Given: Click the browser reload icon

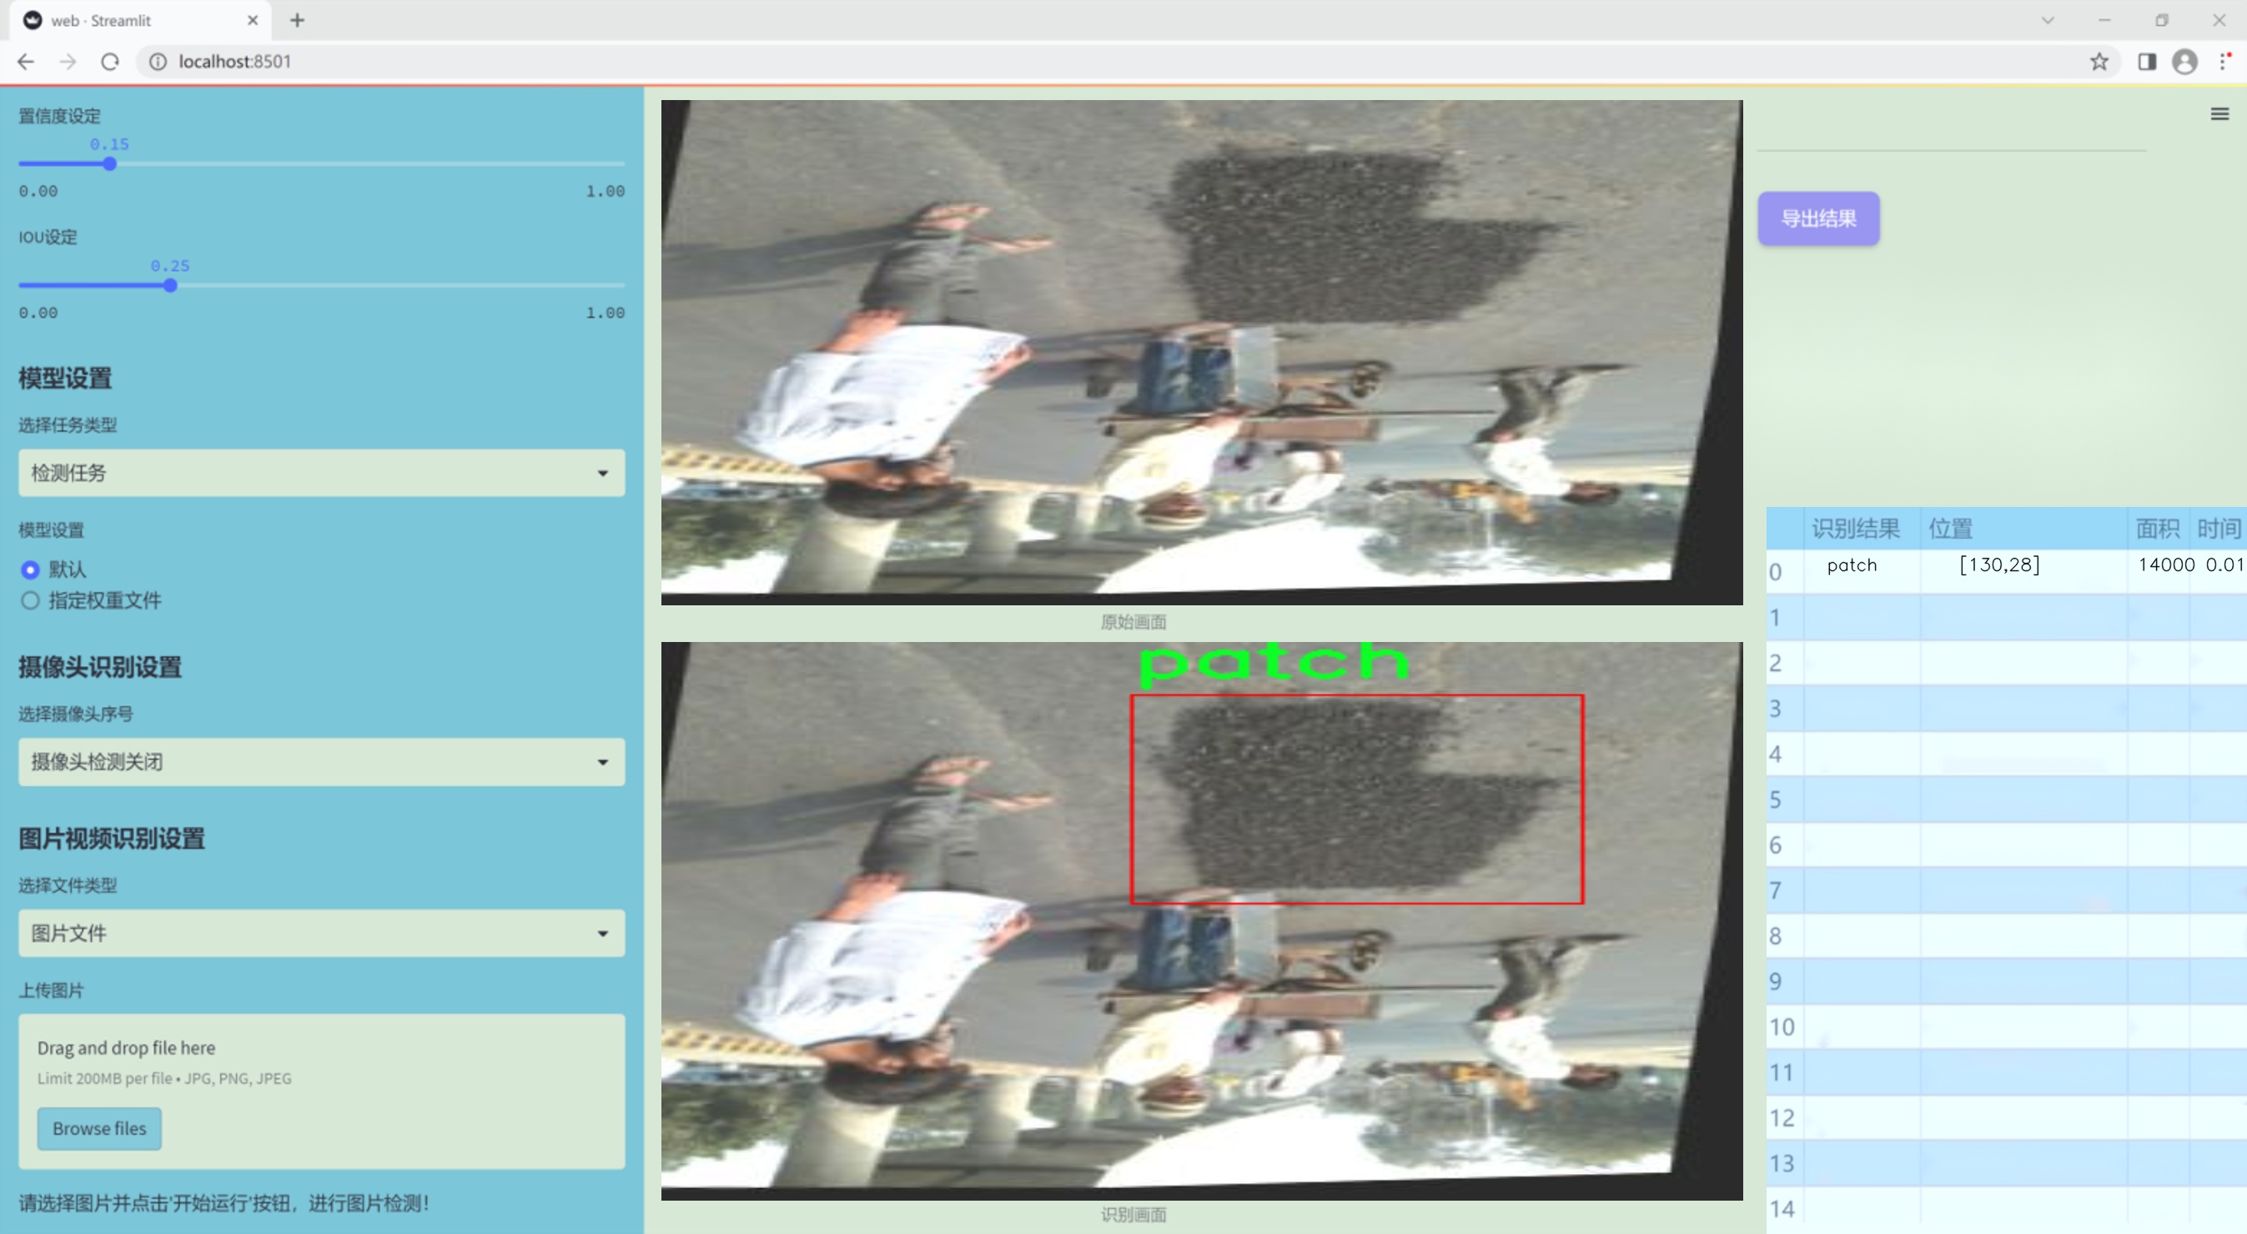Looking at the screenshot, I should (110, 62).
